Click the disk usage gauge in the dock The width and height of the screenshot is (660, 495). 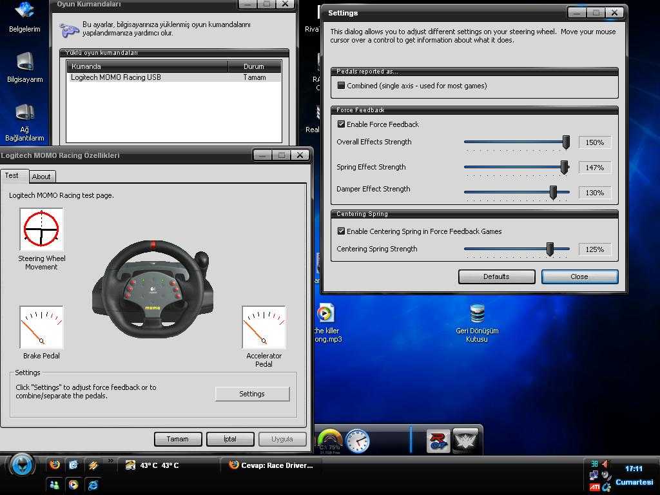tap(329, 441)
